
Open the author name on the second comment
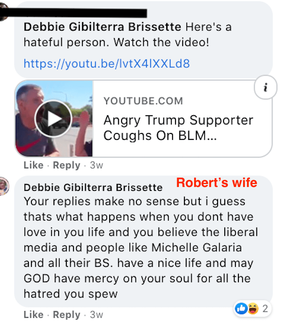[93, 187]
